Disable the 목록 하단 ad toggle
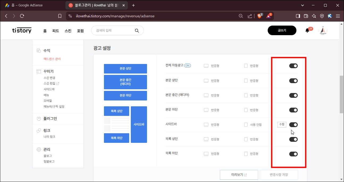 [x=293, y=154]
